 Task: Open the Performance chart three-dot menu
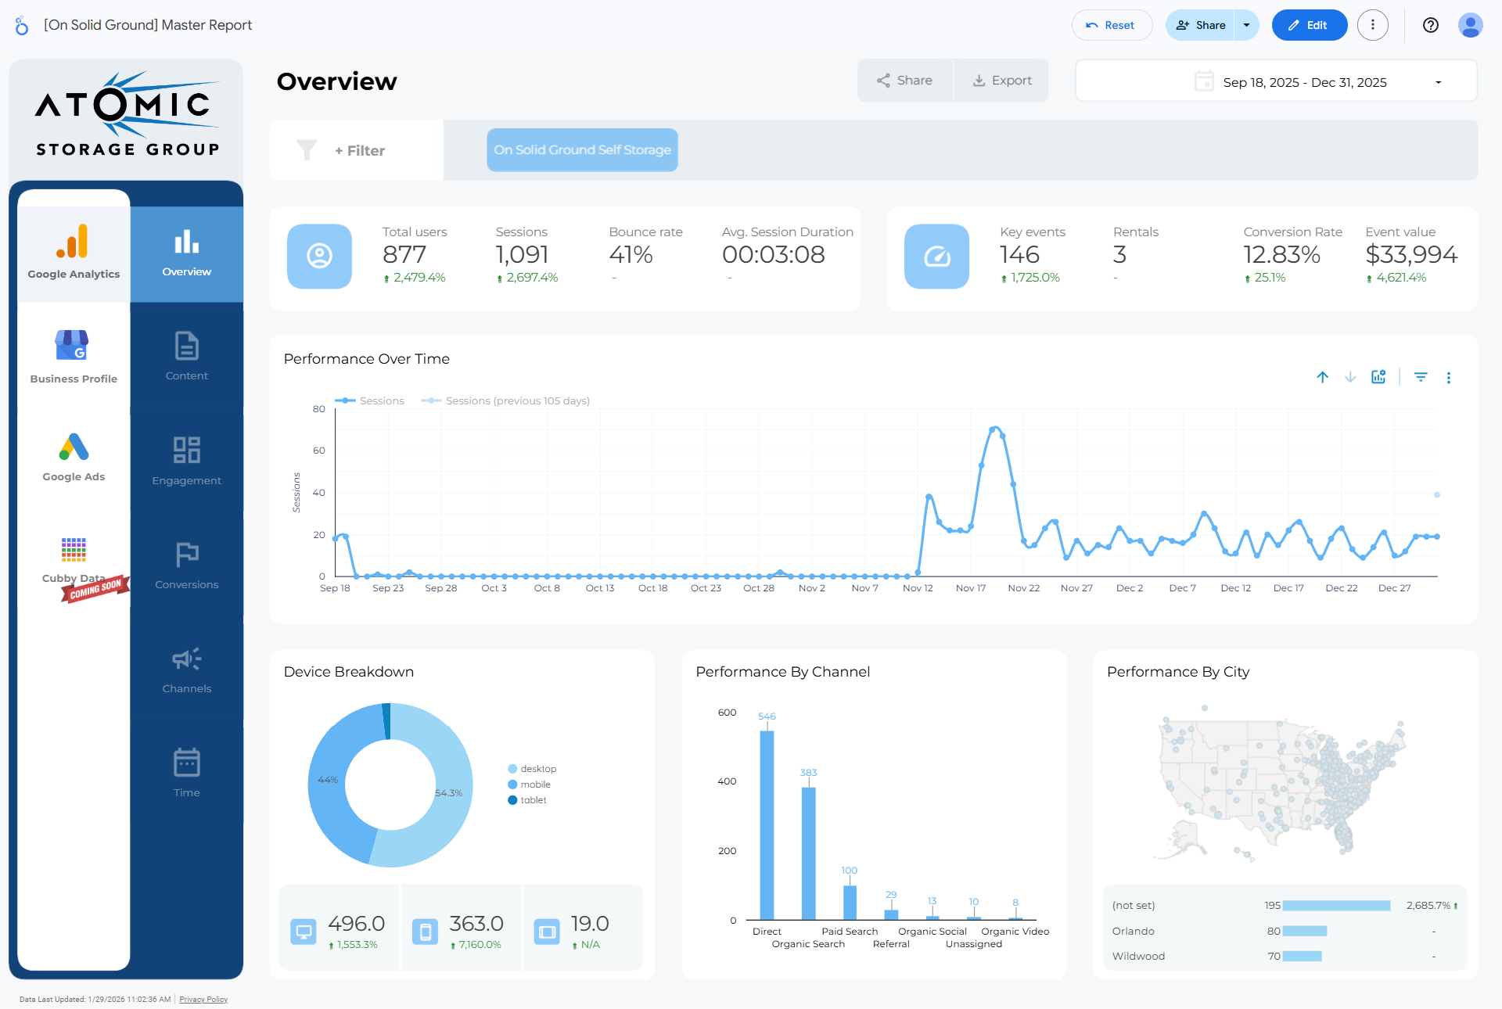pos(1449,378)
